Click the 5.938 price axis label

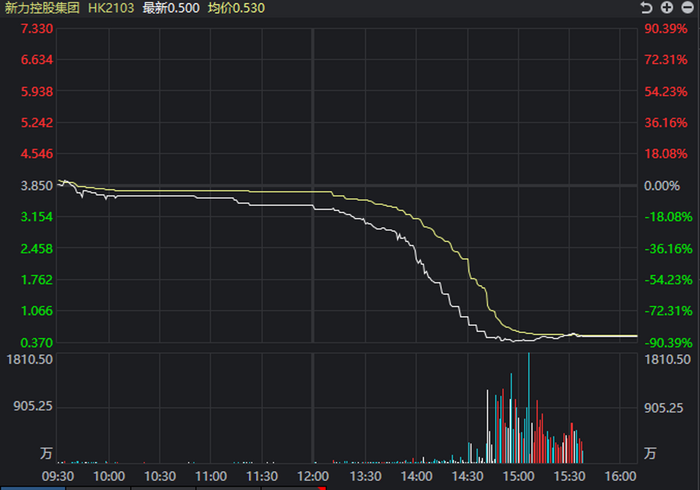tap(37, 91)
